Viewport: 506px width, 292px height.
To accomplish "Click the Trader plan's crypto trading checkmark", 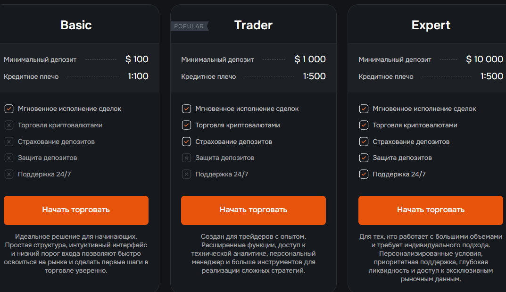I will tap(186, 125).
